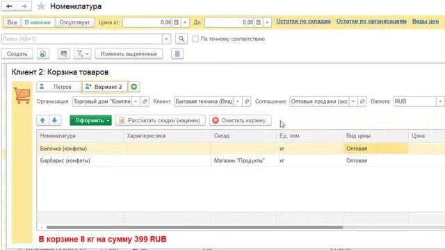Click the Номенклатура column header
This screenshot has width=445, height=250.
pos(81,136)
